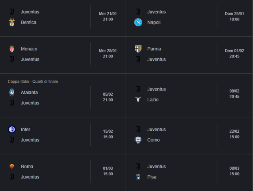
Task: Click the Mer 21/01 match date
Action: point(108,14)
